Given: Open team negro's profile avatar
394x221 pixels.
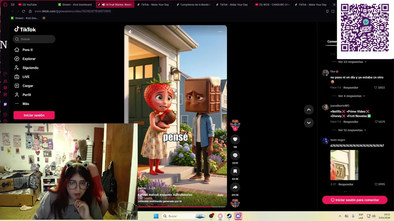Looking at the screenshot, I should (x=325, y=141).
